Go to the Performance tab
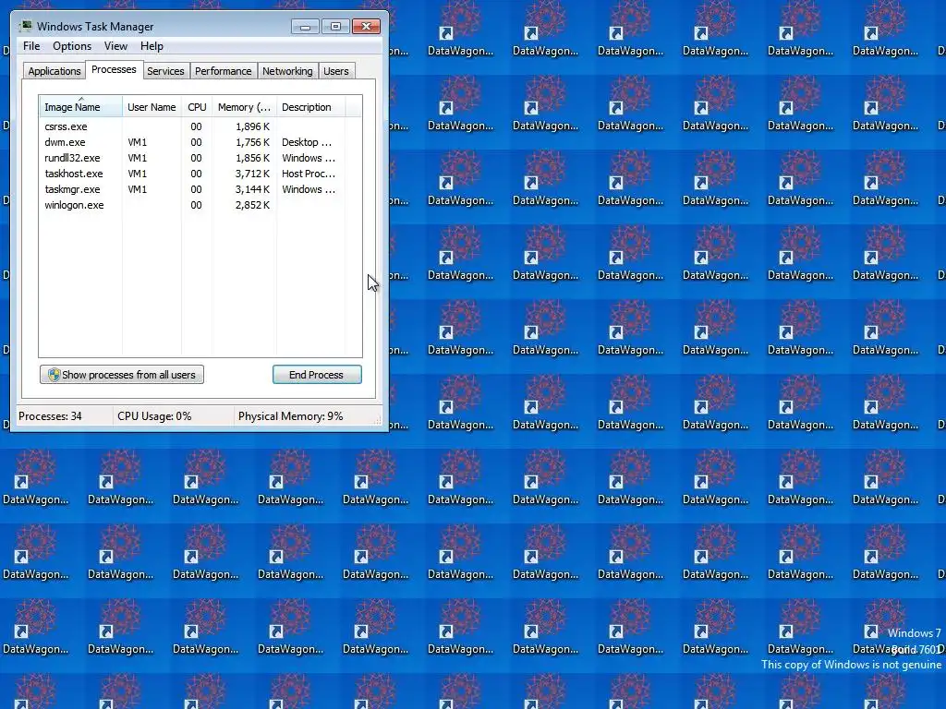The height and width of the screenshot is (709, 946). pyautogui.click(x=224, y=71)
